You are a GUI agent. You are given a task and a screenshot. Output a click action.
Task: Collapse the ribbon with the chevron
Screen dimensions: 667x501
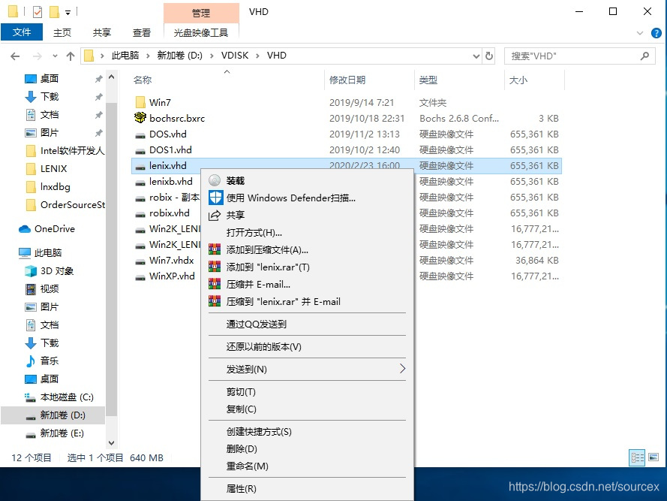(641, 33)
